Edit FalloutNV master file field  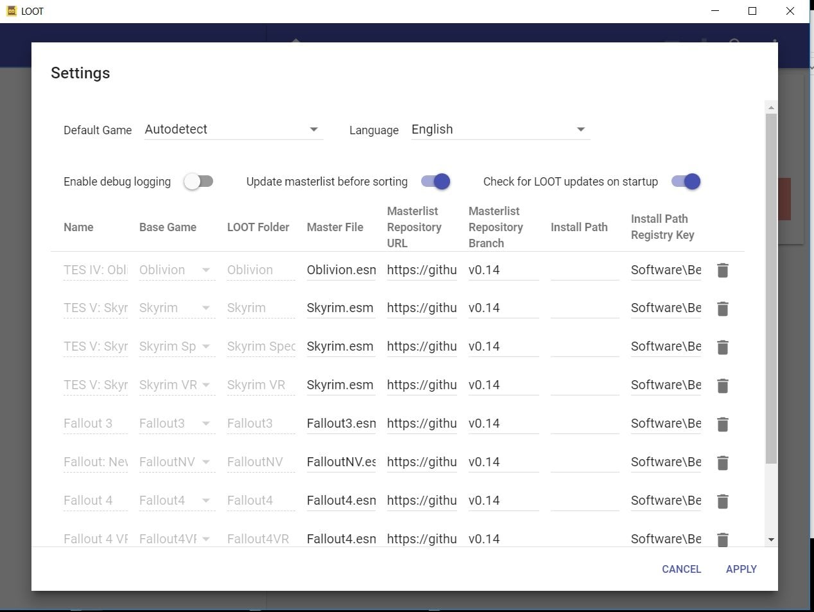(342, 462)
